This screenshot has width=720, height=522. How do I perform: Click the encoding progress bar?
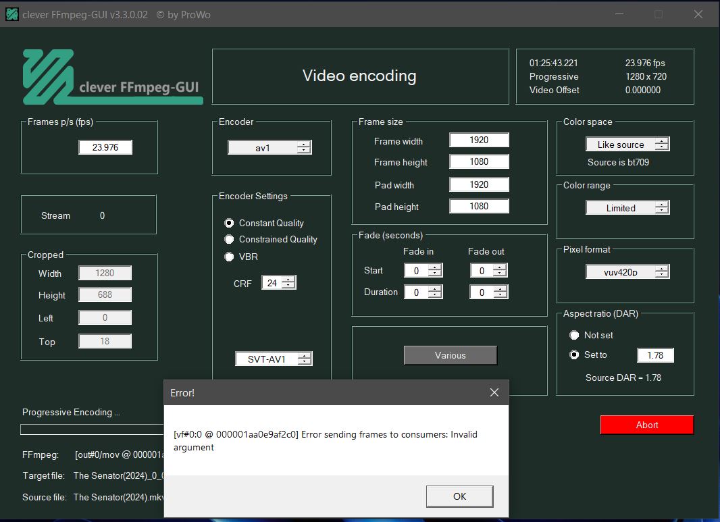pos(93,429)
